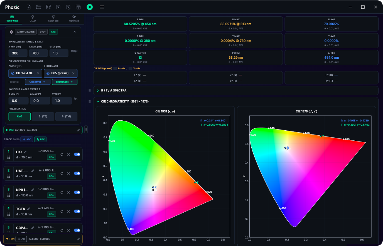Disable the TCTA layer switch
The height and width of the screenshot is (246, 383).
click(x=77, y=211)
